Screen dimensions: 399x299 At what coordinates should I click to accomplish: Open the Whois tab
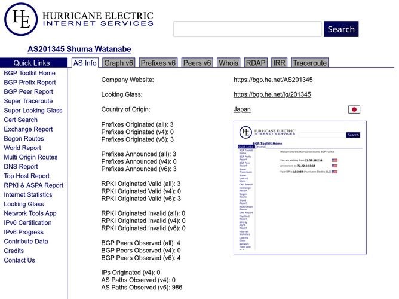click(228, 63)
